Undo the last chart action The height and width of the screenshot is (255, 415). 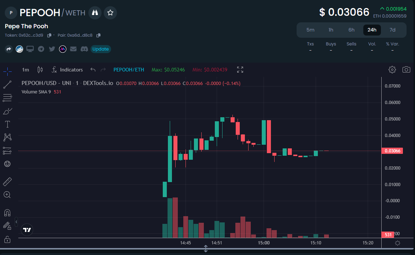92,70
